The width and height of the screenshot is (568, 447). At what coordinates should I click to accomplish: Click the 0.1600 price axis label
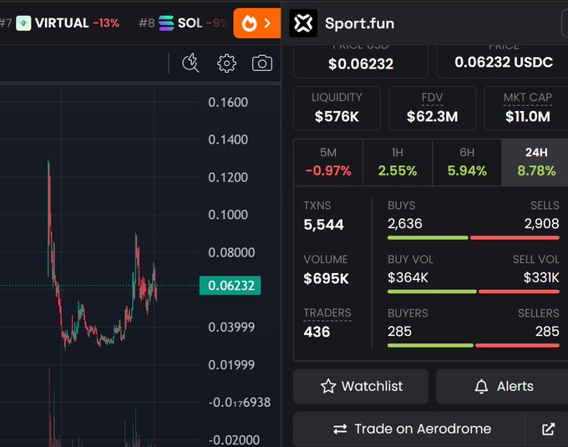[228, 103]
